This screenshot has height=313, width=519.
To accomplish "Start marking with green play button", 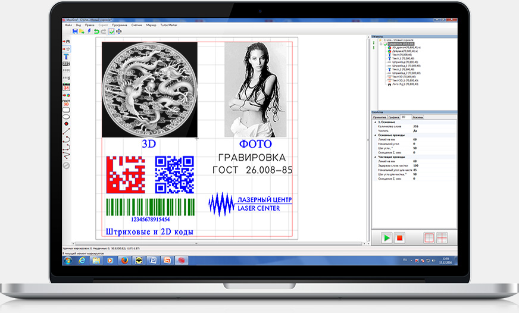I will click(386, 238).
